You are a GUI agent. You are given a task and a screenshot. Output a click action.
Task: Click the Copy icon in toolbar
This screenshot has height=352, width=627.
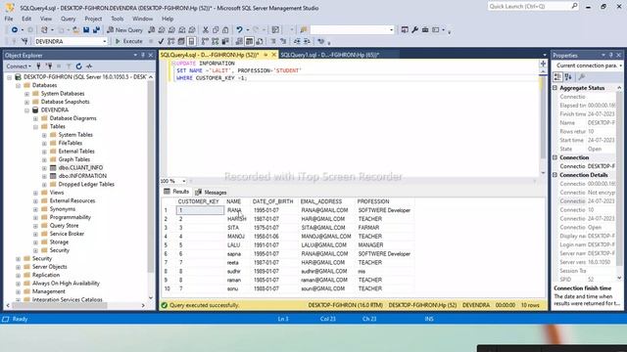pos(216,30)
